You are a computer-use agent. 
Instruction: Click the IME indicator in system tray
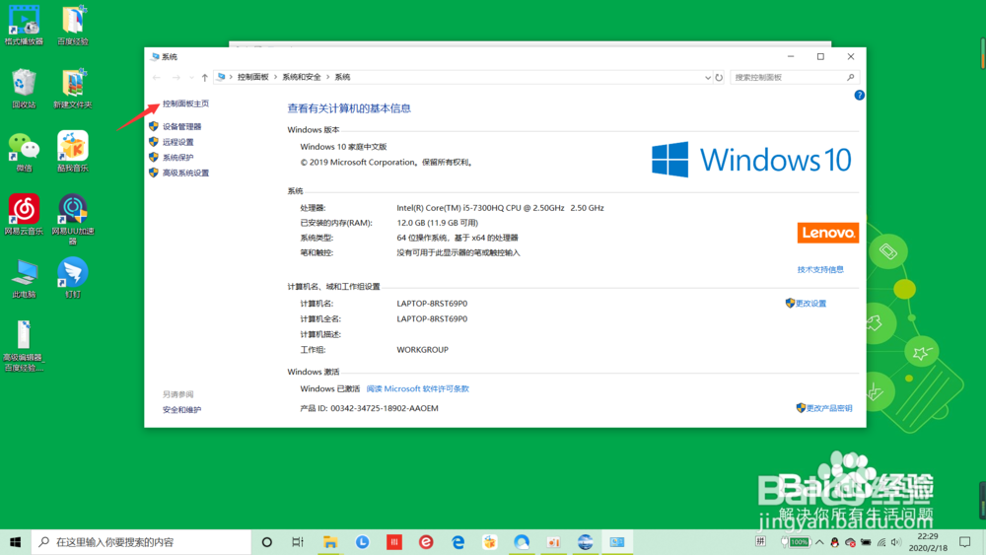point(760,541)
